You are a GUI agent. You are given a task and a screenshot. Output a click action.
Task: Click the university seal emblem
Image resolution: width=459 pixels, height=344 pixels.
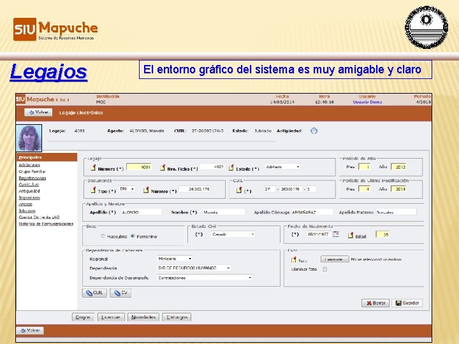tap(426, 27)
